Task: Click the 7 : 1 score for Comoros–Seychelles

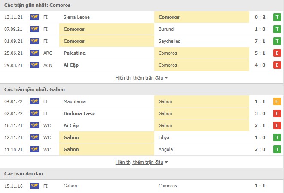Action: click(260, 42)
